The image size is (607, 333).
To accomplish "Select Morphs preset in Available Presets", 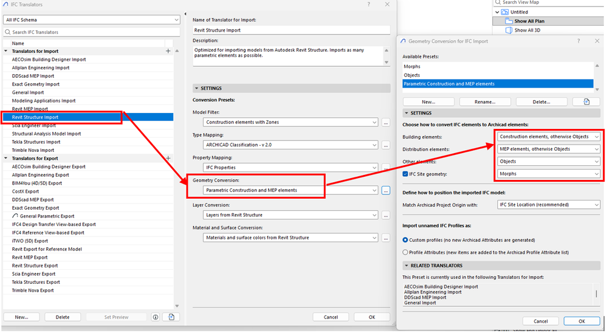I will [x=498, y=67].
